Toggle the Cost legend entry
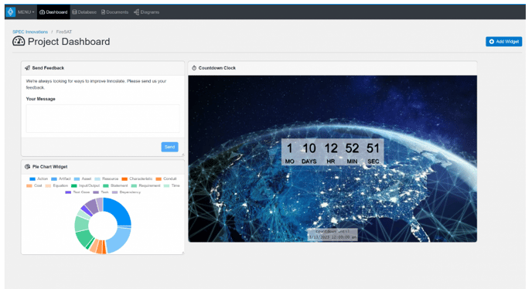Image resolution: width=532 pixels, height=289 pixels. (34, 185)
